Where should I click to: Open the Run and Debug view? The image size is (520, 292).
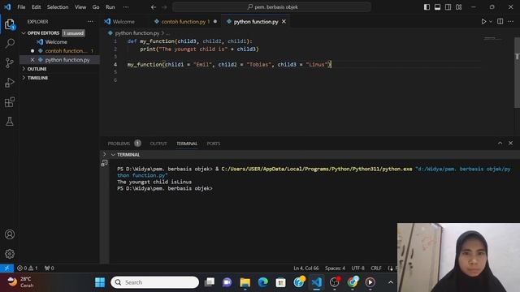point(10,83)
